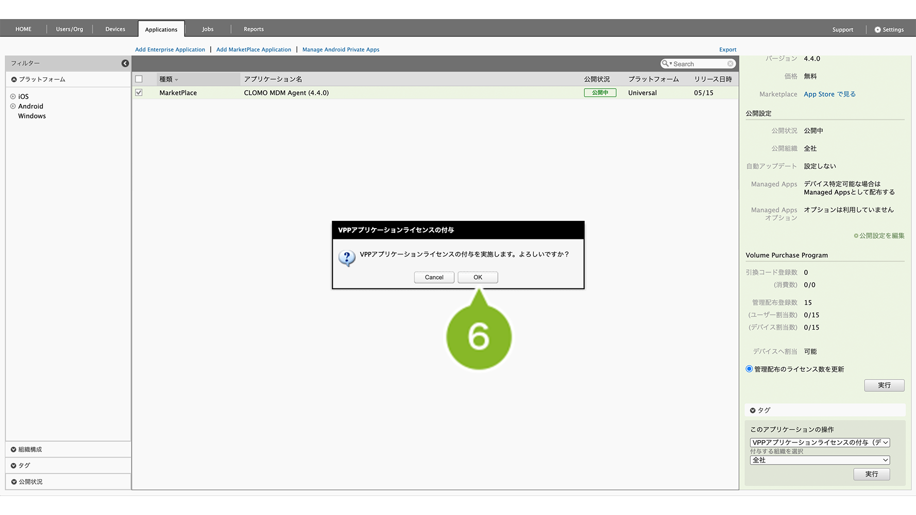This screenshot has height=515, width=916.
Task: Open Add Enterprise Application link
Action: [x=170, y=49]
